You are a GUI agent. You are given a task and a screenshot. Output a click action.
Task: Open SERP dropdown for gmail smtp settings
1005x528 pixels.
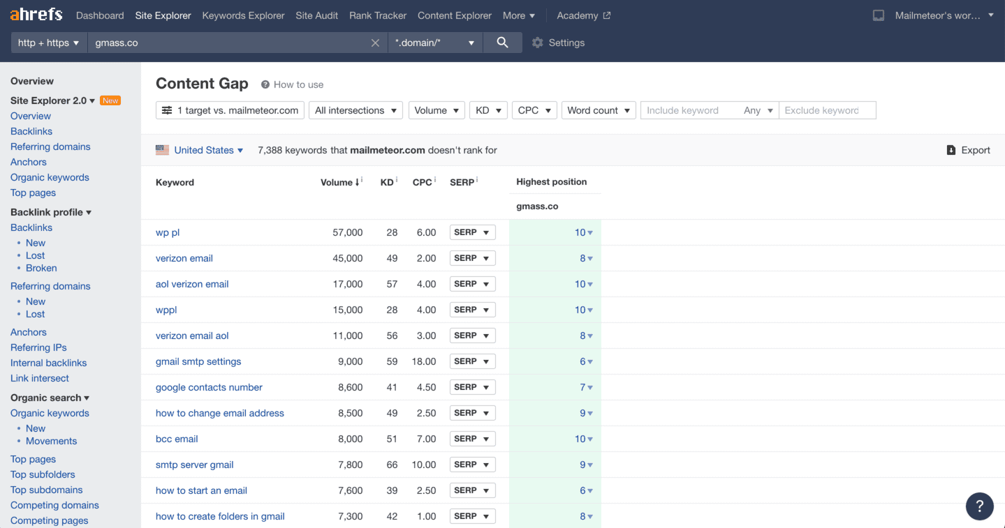472,361
